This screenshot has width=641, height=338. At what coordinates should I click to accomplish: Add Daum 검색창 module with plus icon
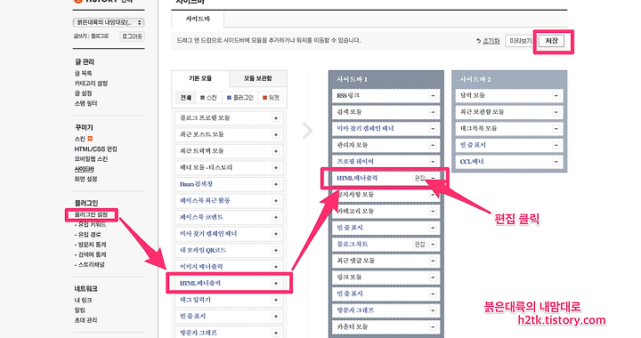(x=276, y=184)
